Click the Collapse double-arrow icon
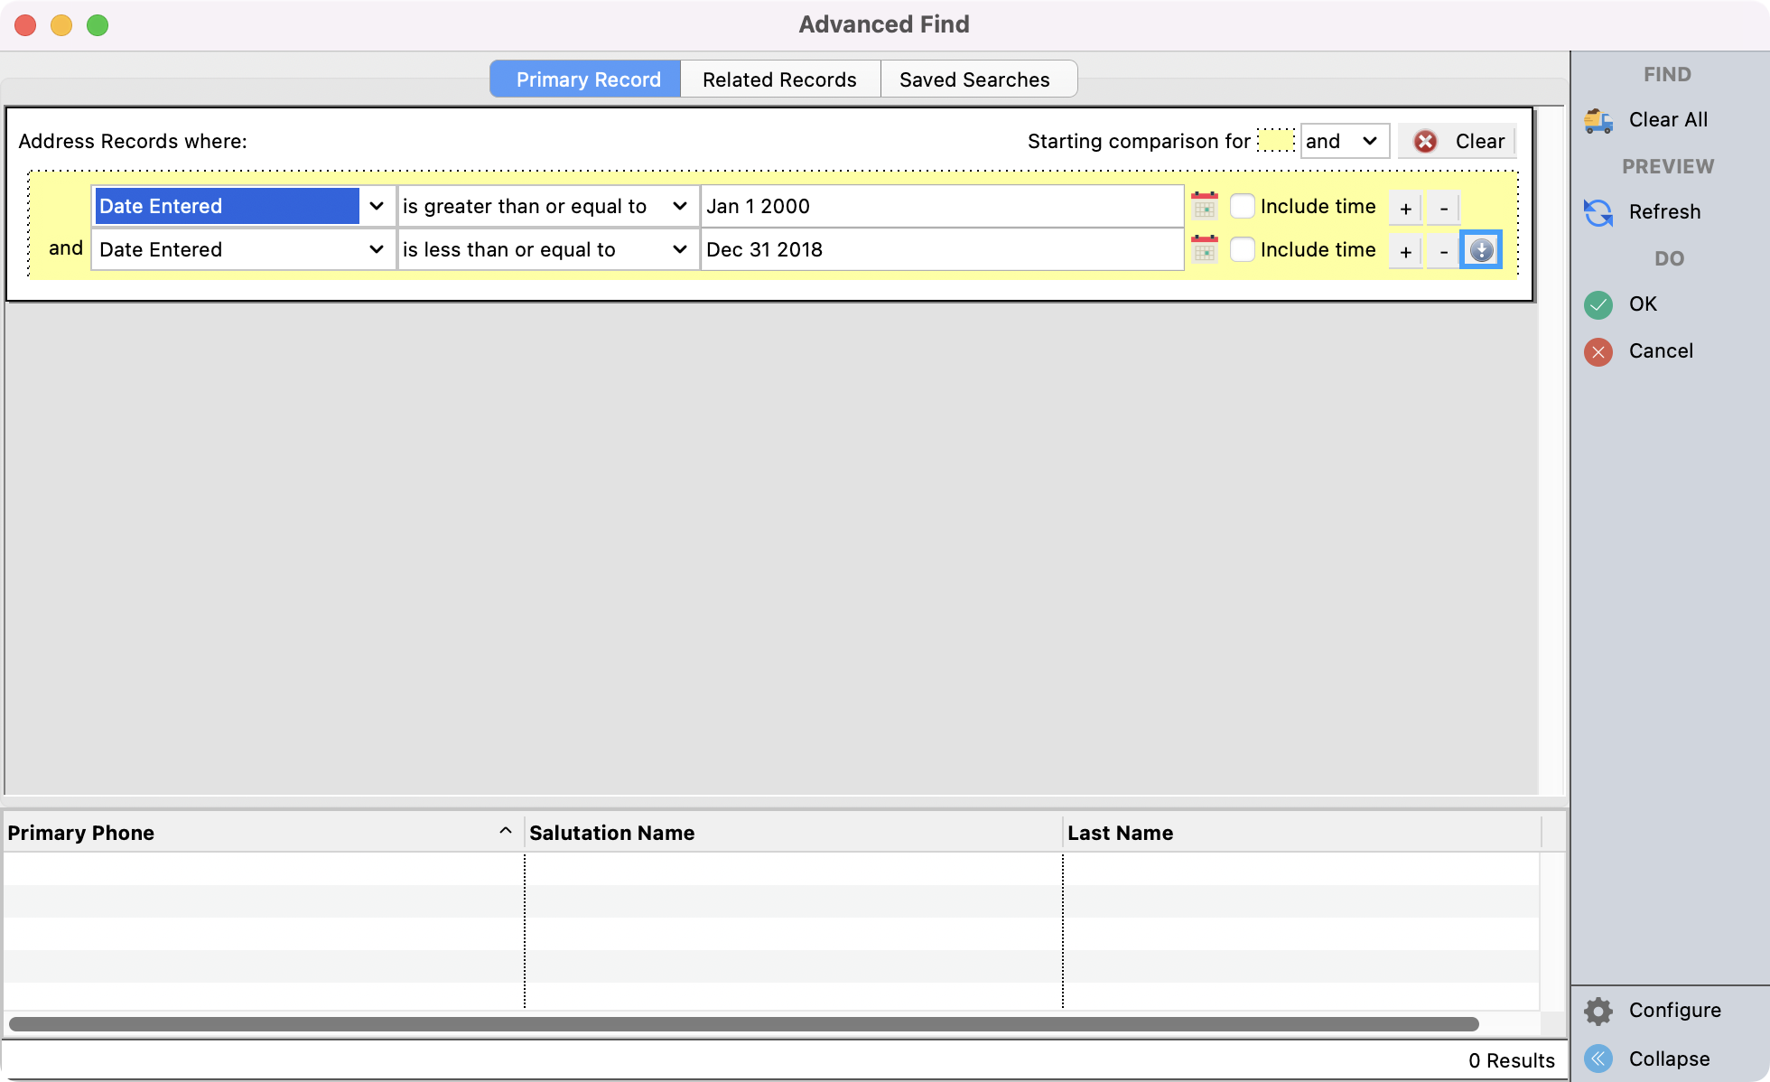This screenshot has width=1770, height=1082. pyautogui.click(x=1598, y=1059)
